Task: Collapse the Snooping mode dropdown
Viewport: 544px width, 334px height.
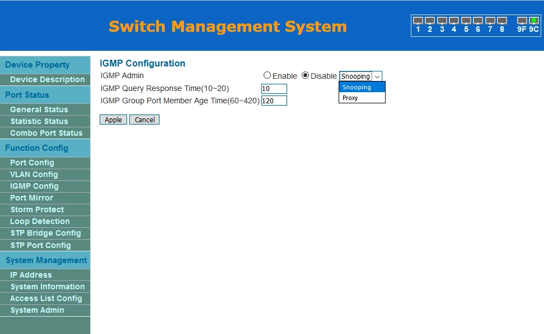Action: [x=360, y=76]
